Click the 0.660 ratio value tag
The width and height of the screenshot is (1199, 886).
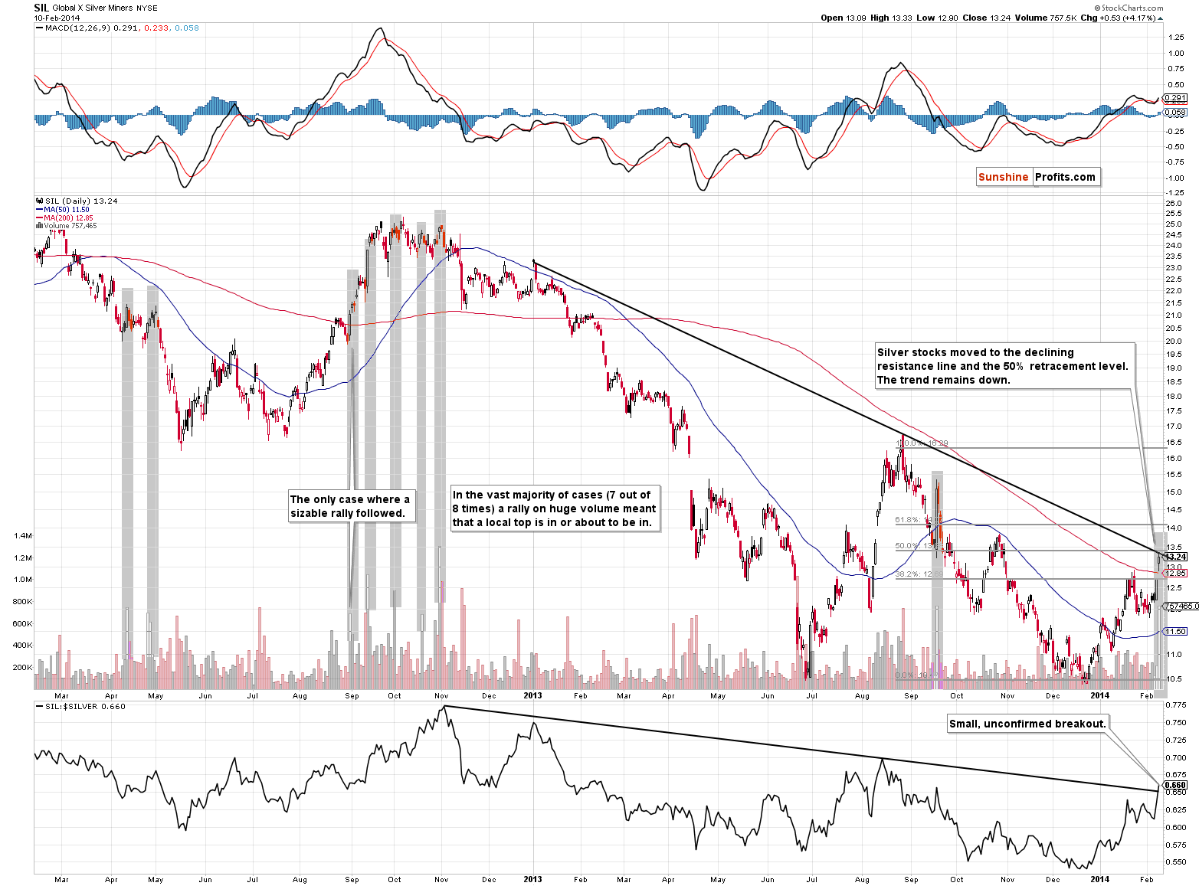1175,785
